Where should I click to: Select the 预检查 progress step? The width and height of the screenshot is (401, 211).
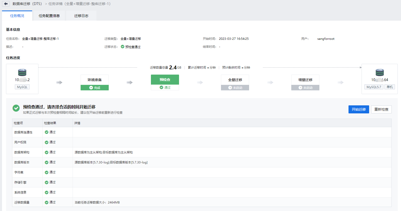[x=165, y=80]
